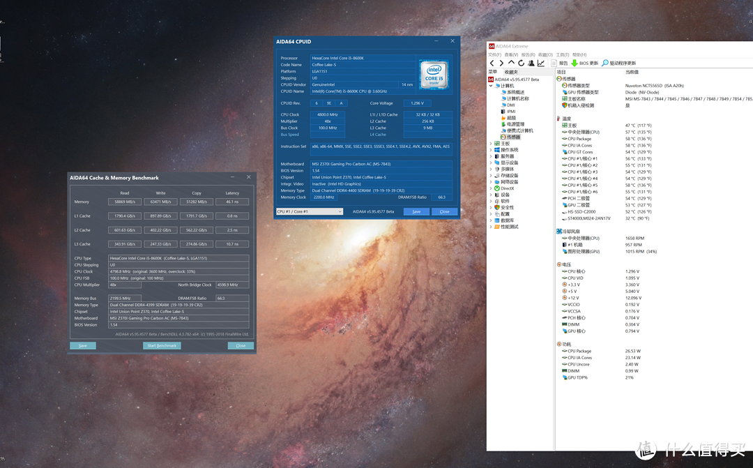Select 超频 overclock item with flame icon
753x468 pixels.
click(x=508, y=118)
